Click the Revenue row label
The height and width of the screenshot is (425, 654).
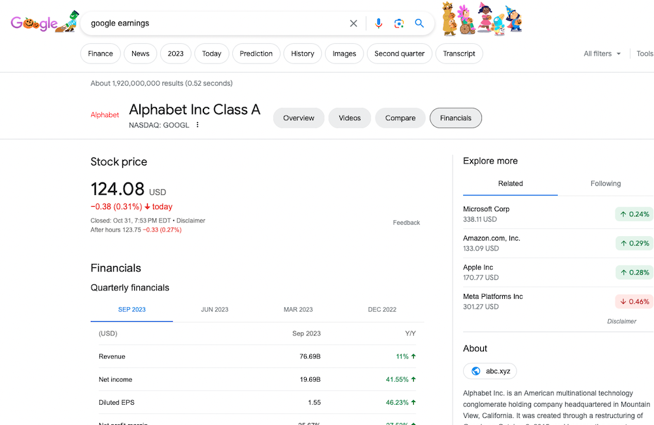click(112, 356)
